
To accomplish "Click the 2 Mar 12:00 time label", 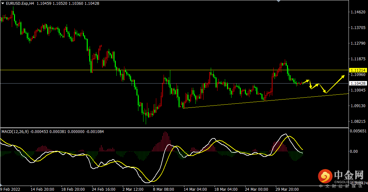I will pyautogui.click(x=133, y=189).
